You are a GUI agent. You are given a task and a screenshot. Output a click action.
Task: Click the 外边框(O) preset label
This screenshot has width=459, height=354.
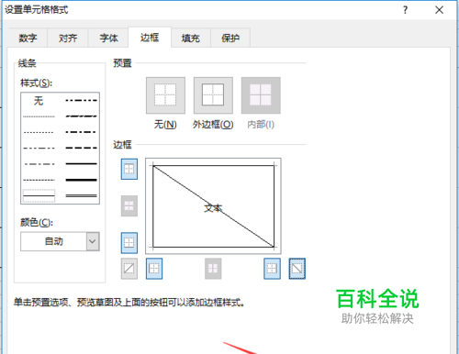[x=213, y=125]
